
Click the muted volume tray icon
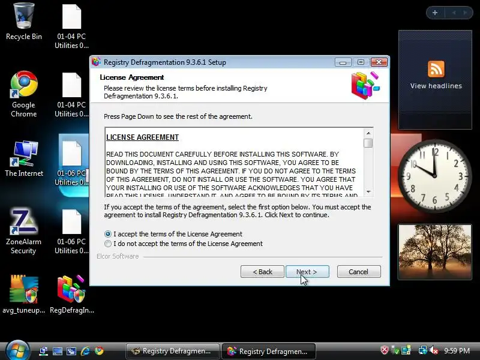tap(434, 350)
